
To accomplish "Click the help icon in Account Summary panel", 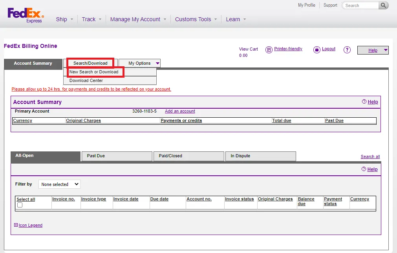I will coord(364,102).
